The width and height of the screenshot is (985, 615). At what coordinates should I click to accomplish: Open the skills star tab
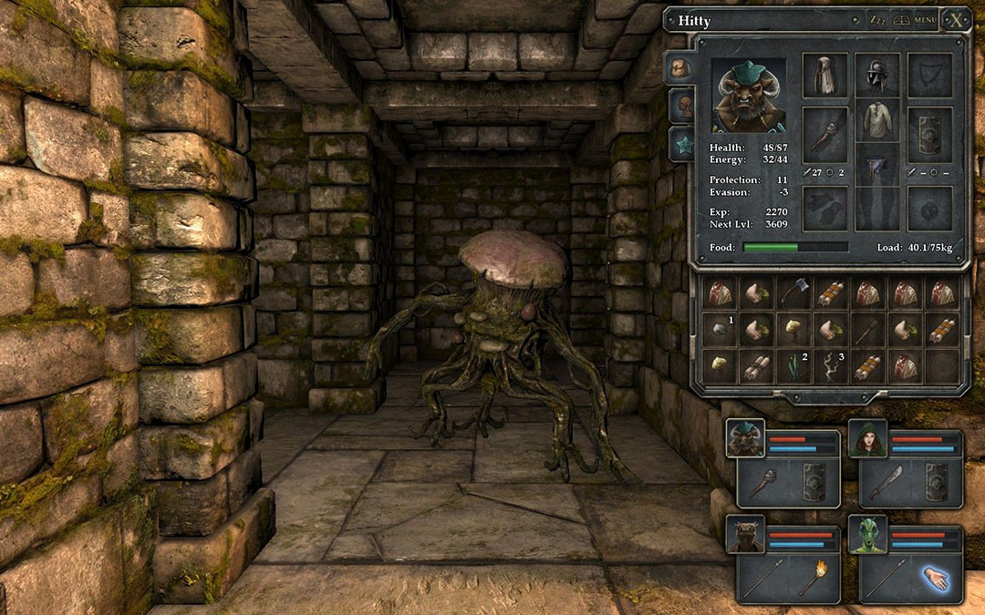(x=680, y=144)
